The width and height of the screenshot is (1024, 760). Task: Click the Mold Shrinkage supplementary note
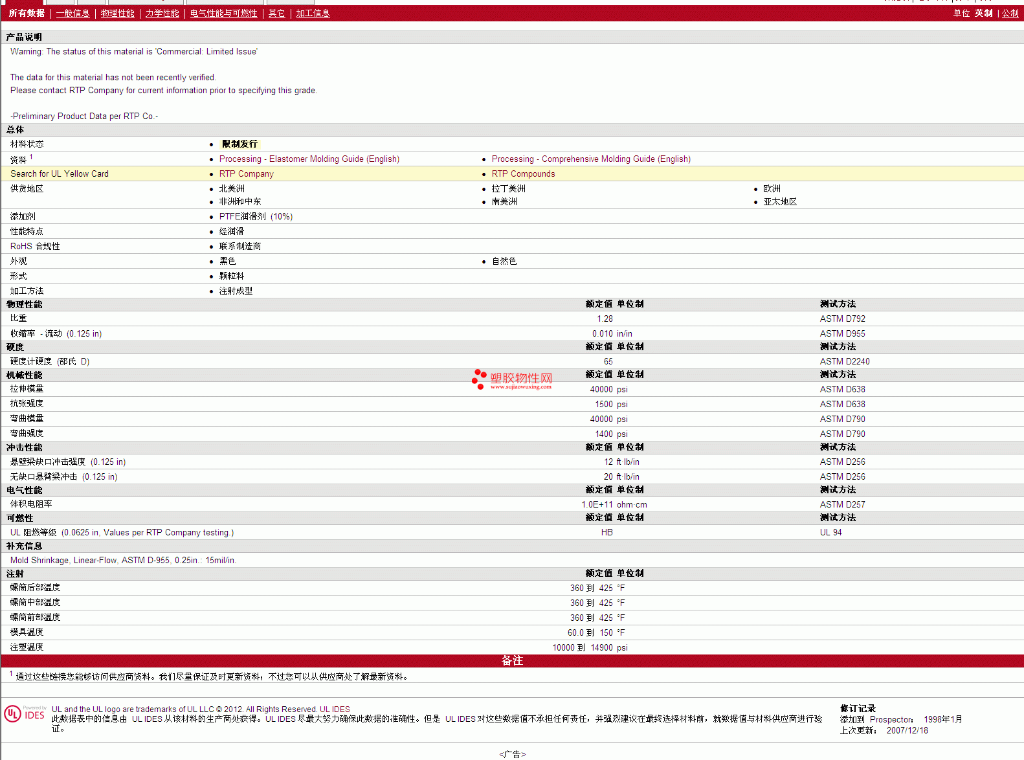(123, 560)
